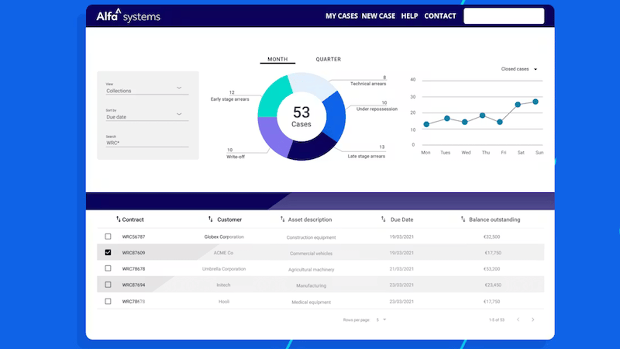
Task: Open the CONTACT page
Action: tap(440, 16)
